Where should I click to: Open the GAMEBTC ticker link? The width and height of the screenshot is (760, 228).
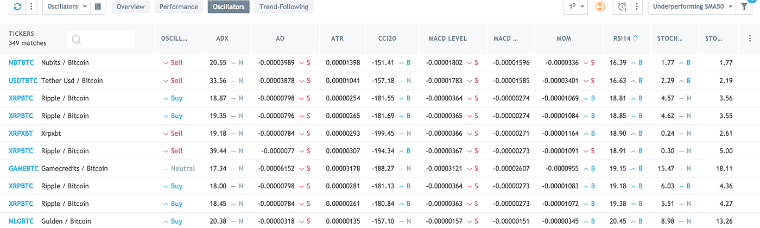[x=24, y=169]
